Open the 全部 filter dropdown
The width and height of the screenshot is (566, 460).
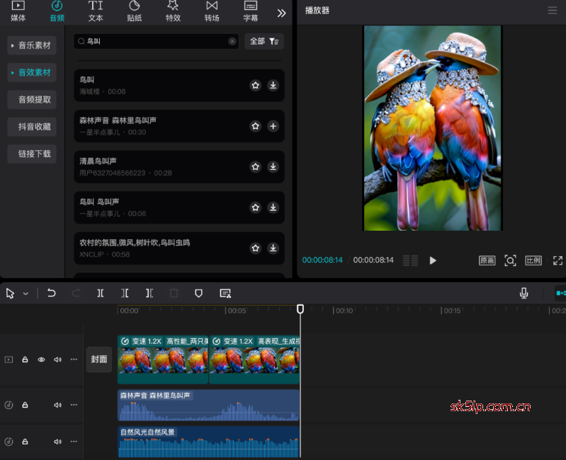(264, 42)
